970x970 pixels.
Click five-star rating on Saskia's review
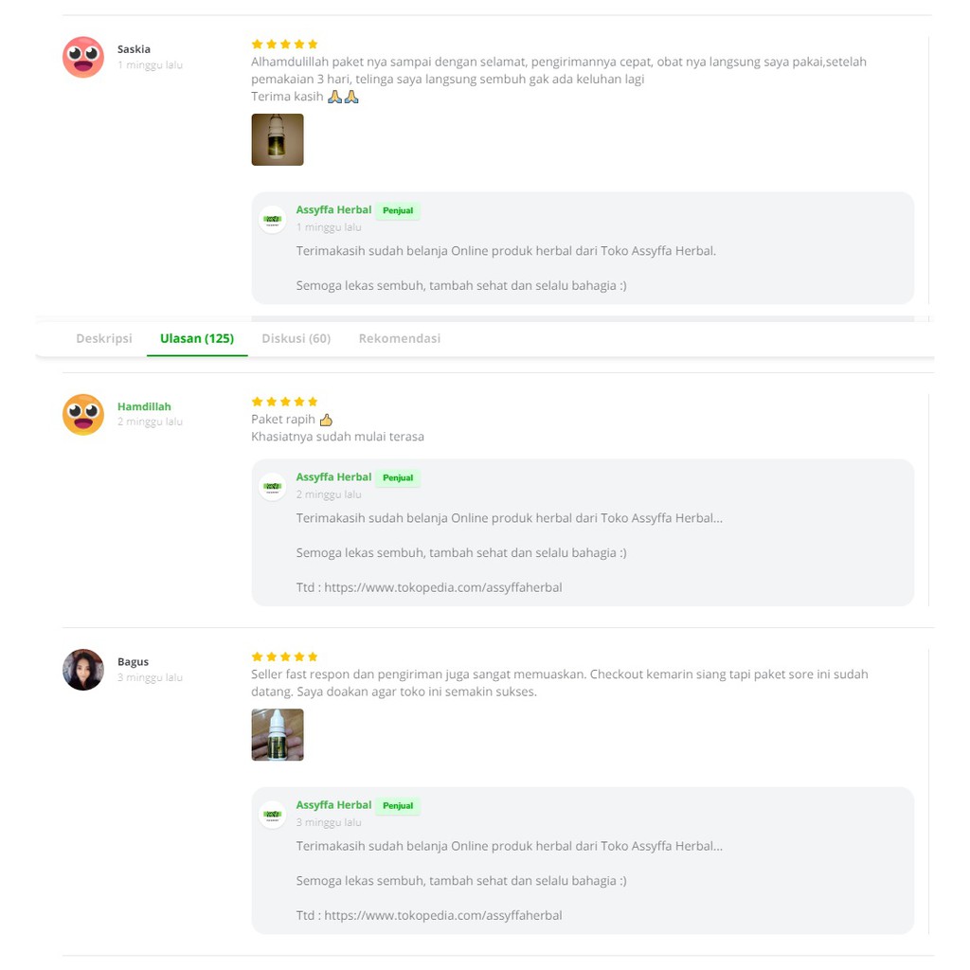(x=284, y=45)
